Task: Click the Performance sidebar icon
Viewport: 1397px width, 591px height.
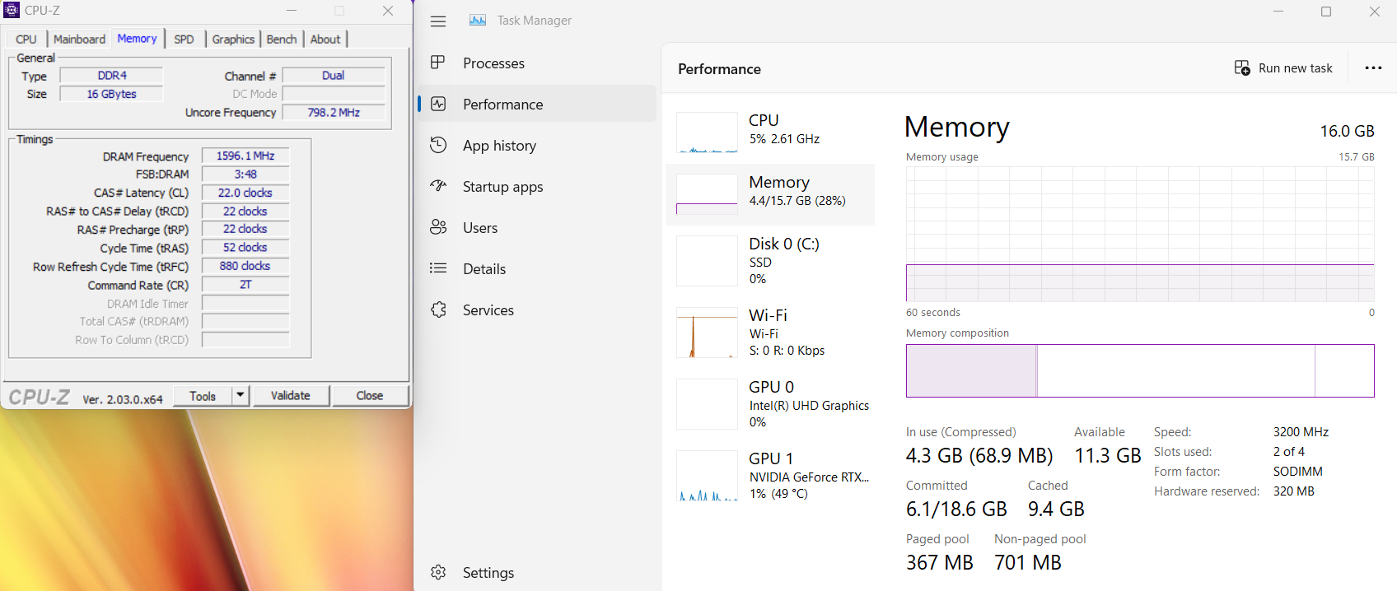Action: tap(438, 104)
